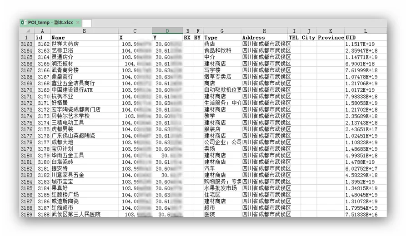Viewport: 406px width, 236px height.
Task: Select the cell 中国建设银行ATM
Action: 85,90
